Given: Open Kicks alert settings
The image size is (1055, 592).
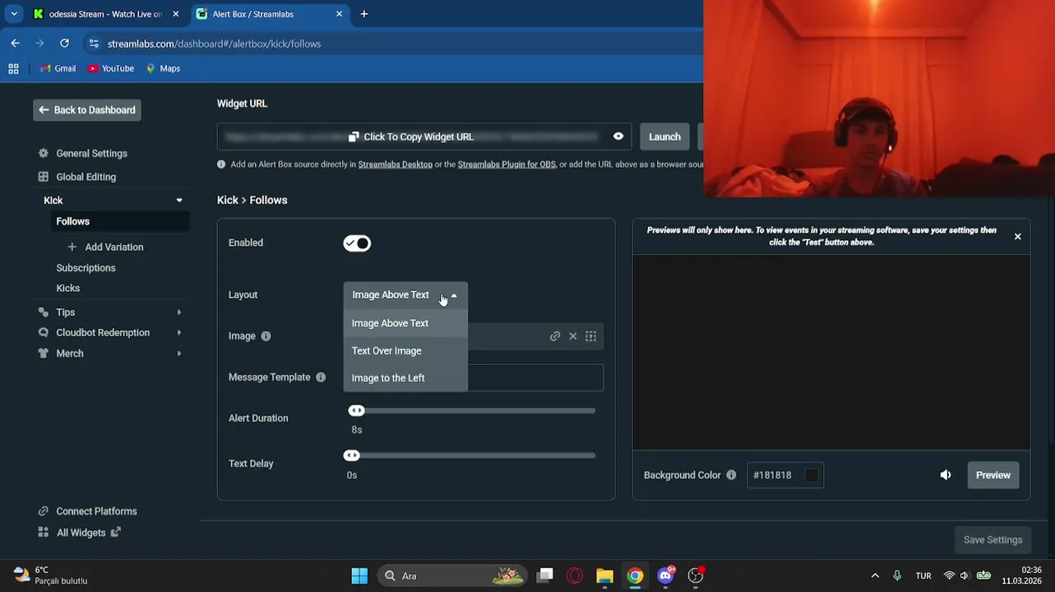Looking at the screenshot, I should pos(67,288).
